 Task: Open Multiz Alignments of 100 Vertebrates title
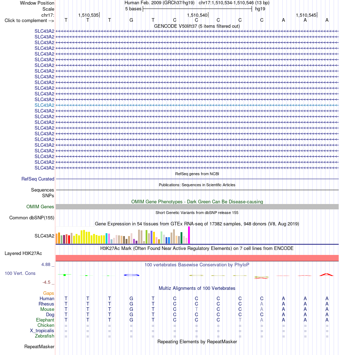click(197, 288)
